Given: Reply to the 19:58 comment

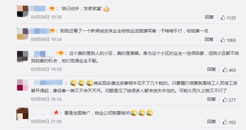Looking at the screenshot, I should (x=212, y=69).
